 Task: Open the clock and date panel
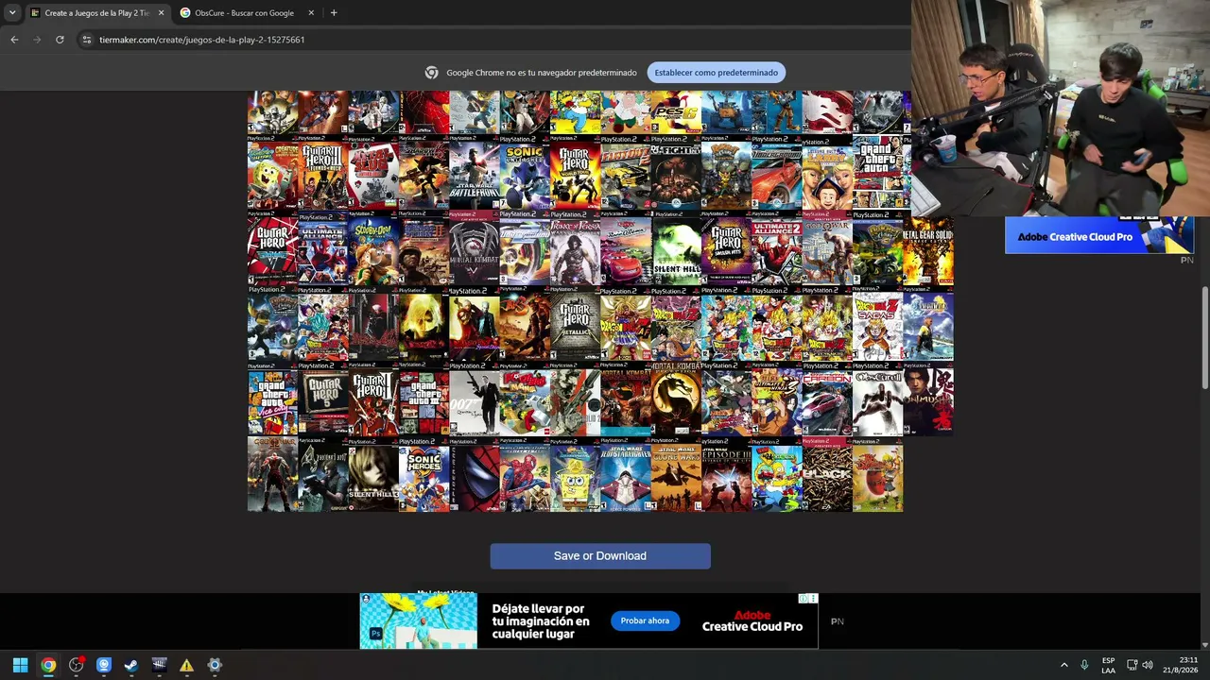click(x=1180, y=665)
